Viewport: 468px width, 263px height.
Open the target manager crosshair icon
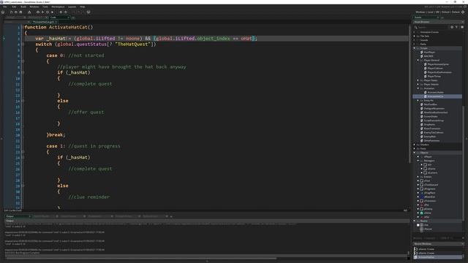[x=463, y=12]
